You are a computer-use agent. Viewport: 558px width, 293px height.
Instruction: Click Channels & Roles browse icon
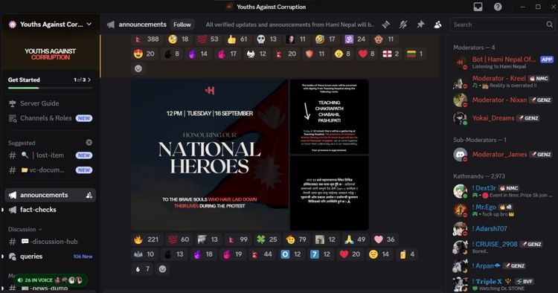point(13,118)
